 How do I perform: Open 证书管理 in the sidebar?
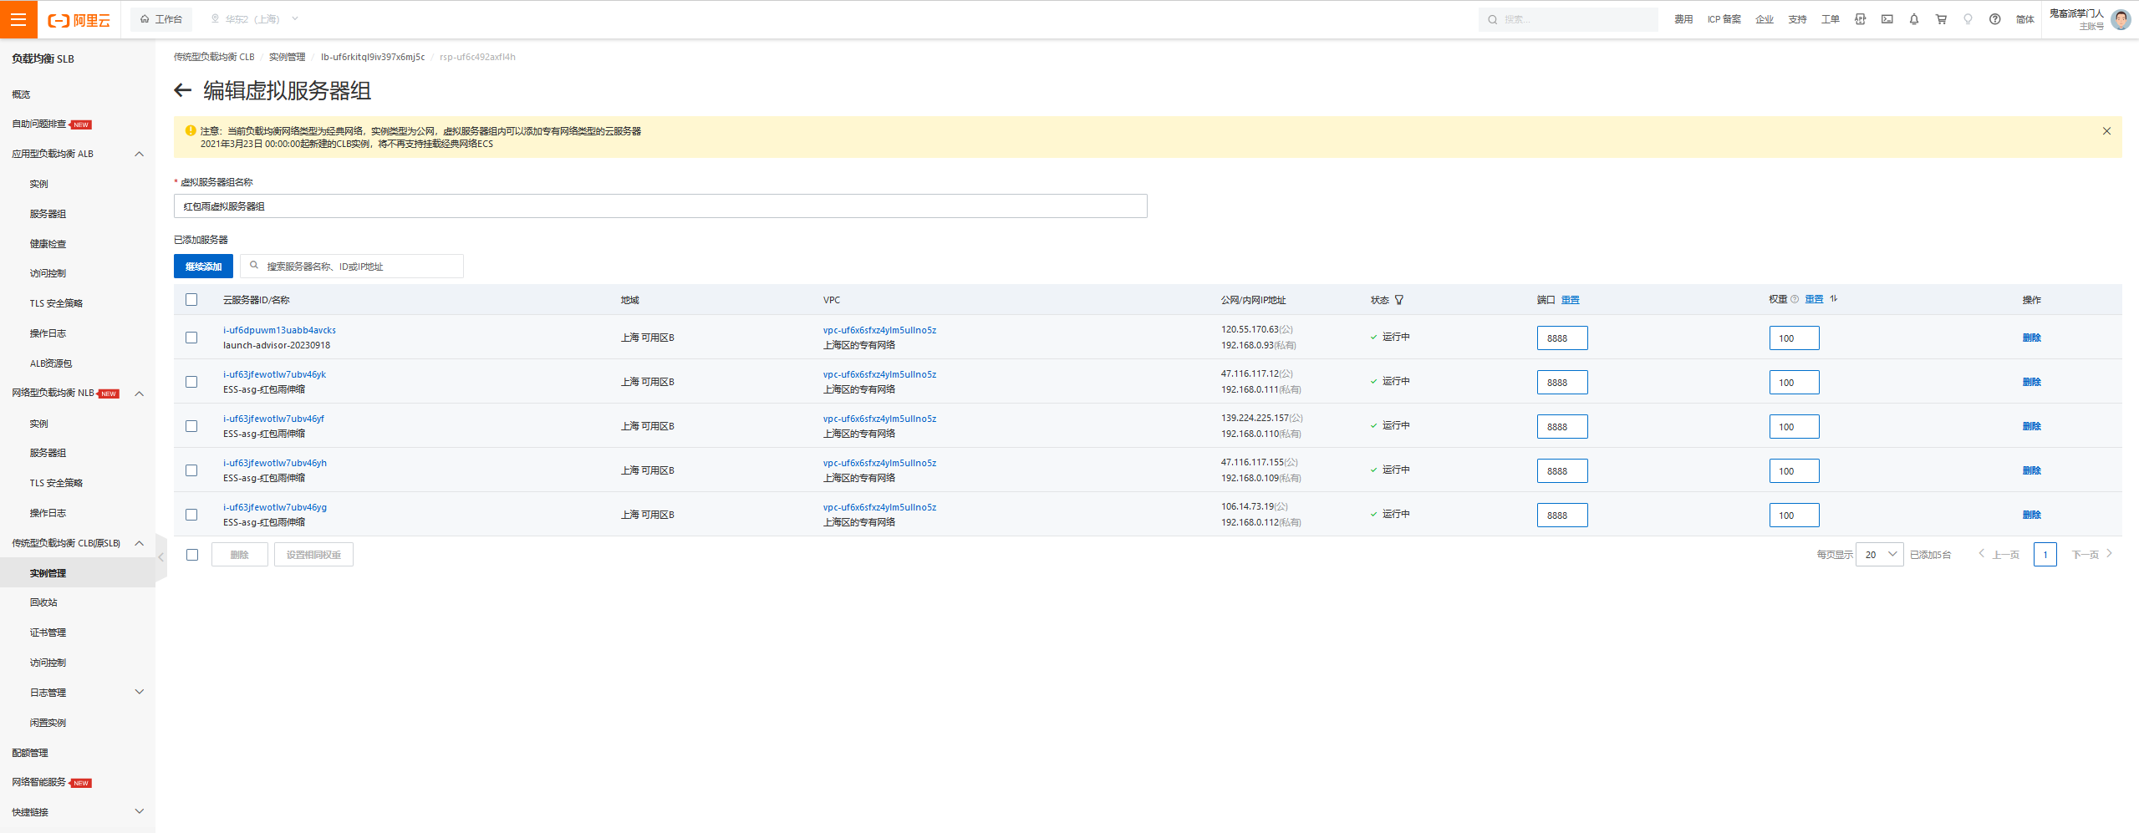(x=48, y=632)
